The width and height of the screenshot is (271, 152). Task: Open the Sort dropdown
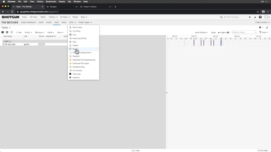click(x=28, y=32)
